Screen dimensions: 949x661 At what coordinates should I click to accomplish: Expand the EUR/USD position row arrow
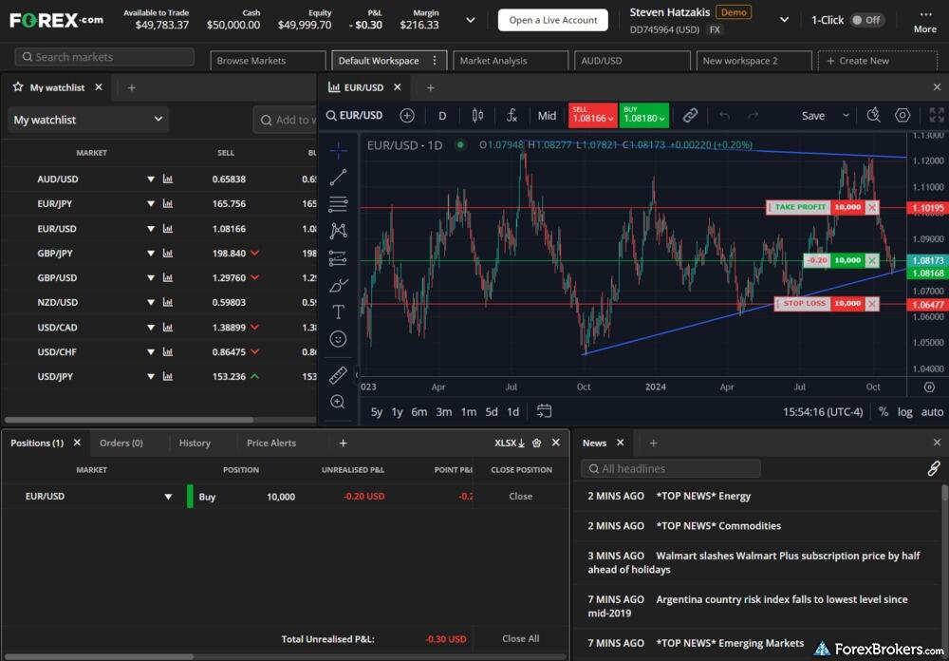168,497
